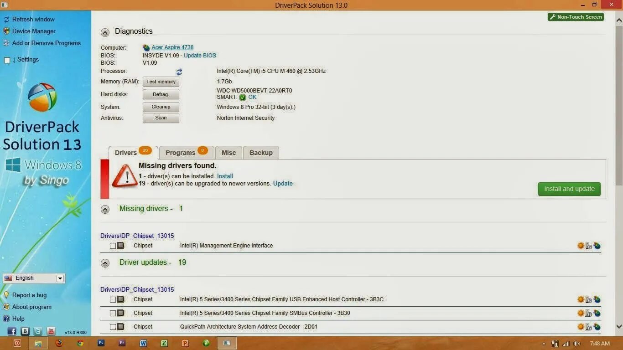Open Device Manager from the sidebar
The height and width of the screenshot is (350, 623).
pyautogui.click(x=34, y=31)
